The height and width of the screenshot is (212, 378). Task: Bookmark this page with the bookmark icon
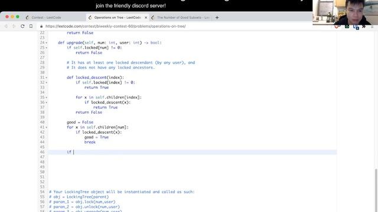point(31,26)
